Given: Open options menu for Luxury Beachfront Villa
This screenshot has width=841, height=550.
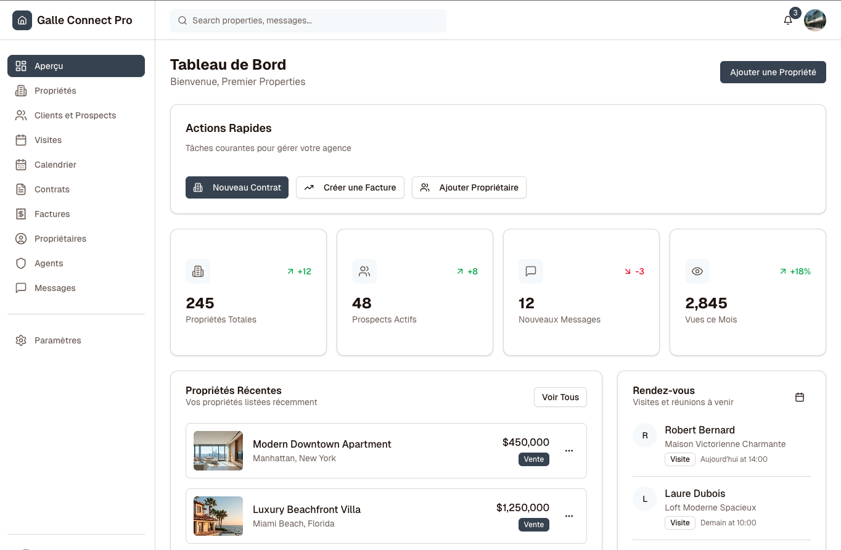Looking at the screenshot, I should (x=569, y=516).
